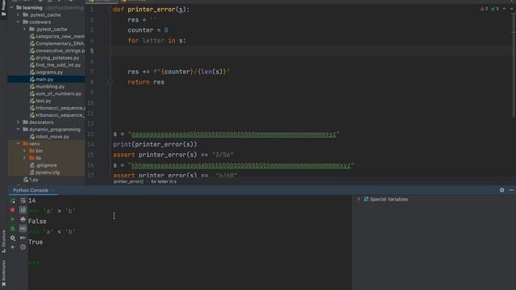516x290 pixels.
Task: Click the Special Variables group icon
Action: [x=366, y=199]
